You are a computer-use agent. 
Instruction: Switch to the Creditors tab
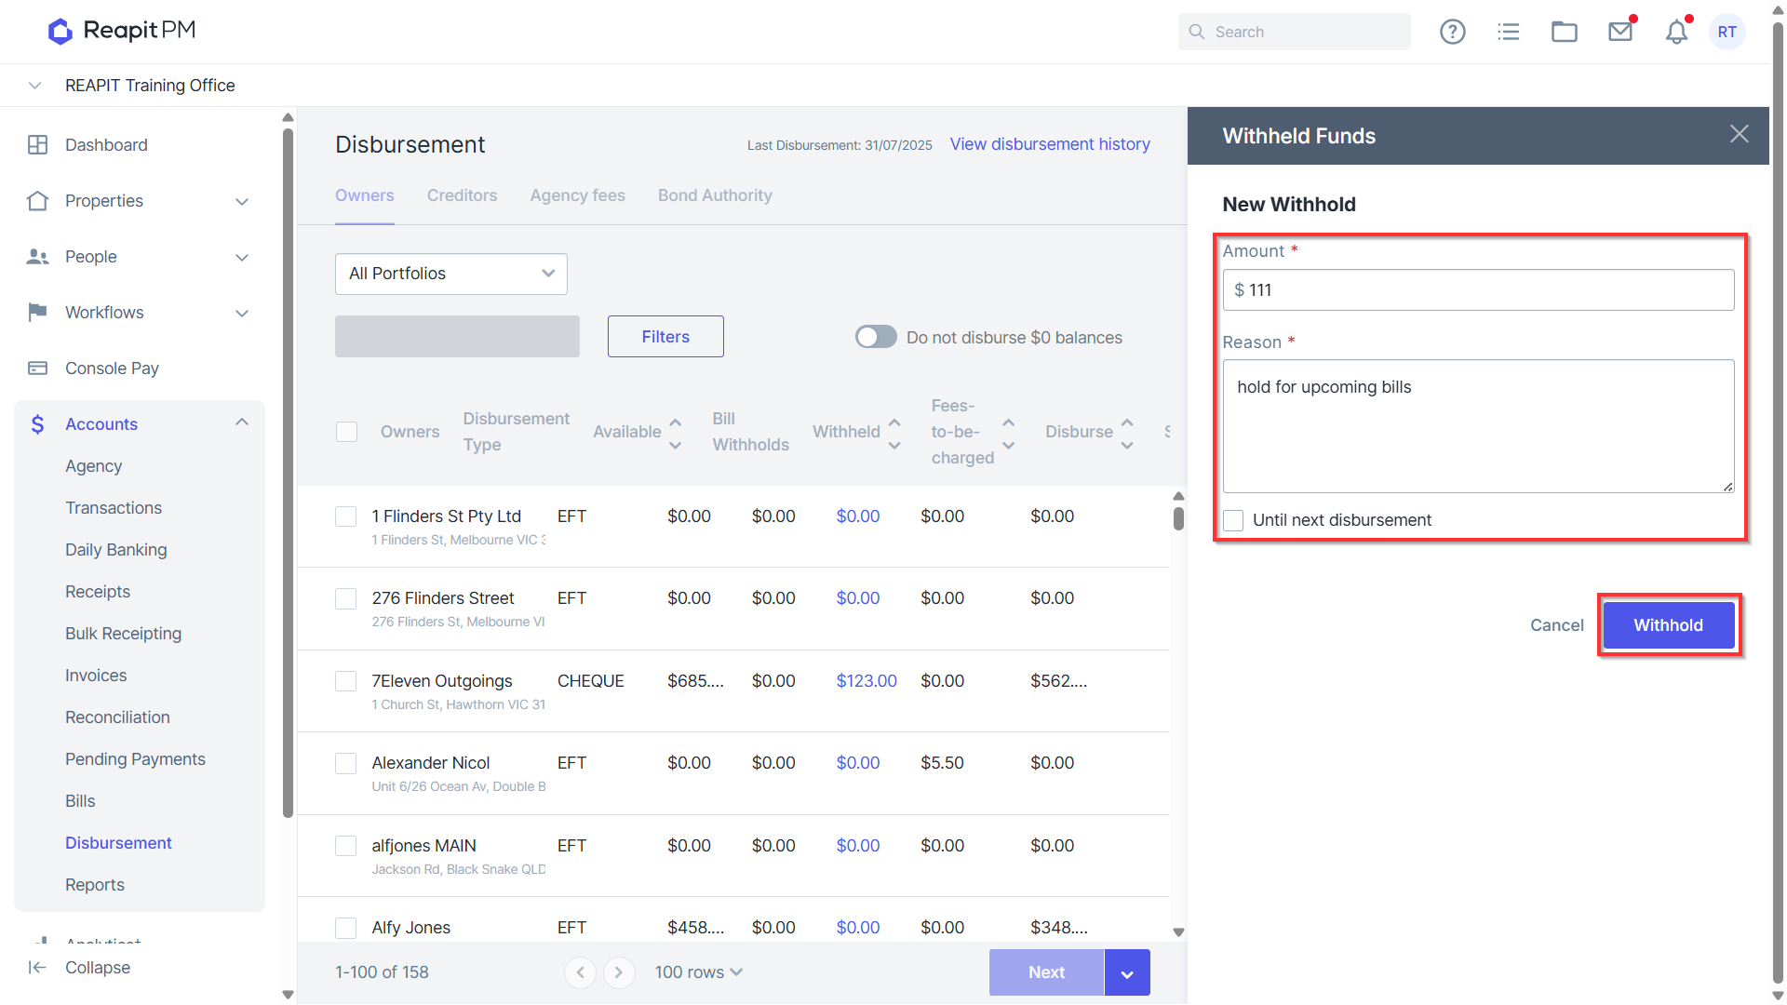click(x=462, y=195)
